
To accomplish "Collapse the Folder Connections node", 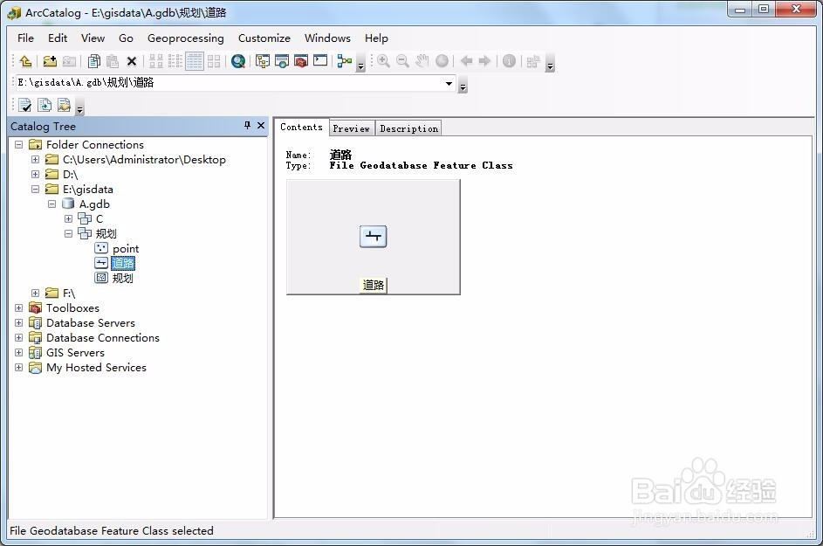I will click(19, 144).
